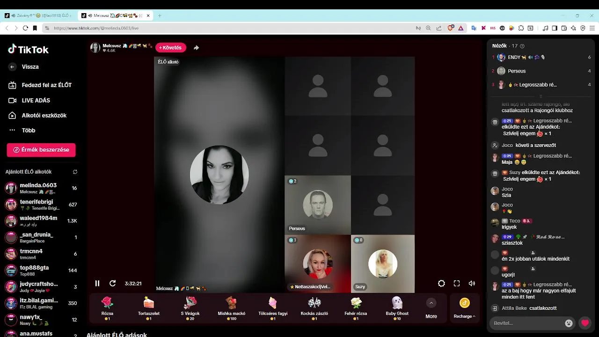Mute the live stream volume
This screenshot has width=599, height=337.
click(472, 283)
